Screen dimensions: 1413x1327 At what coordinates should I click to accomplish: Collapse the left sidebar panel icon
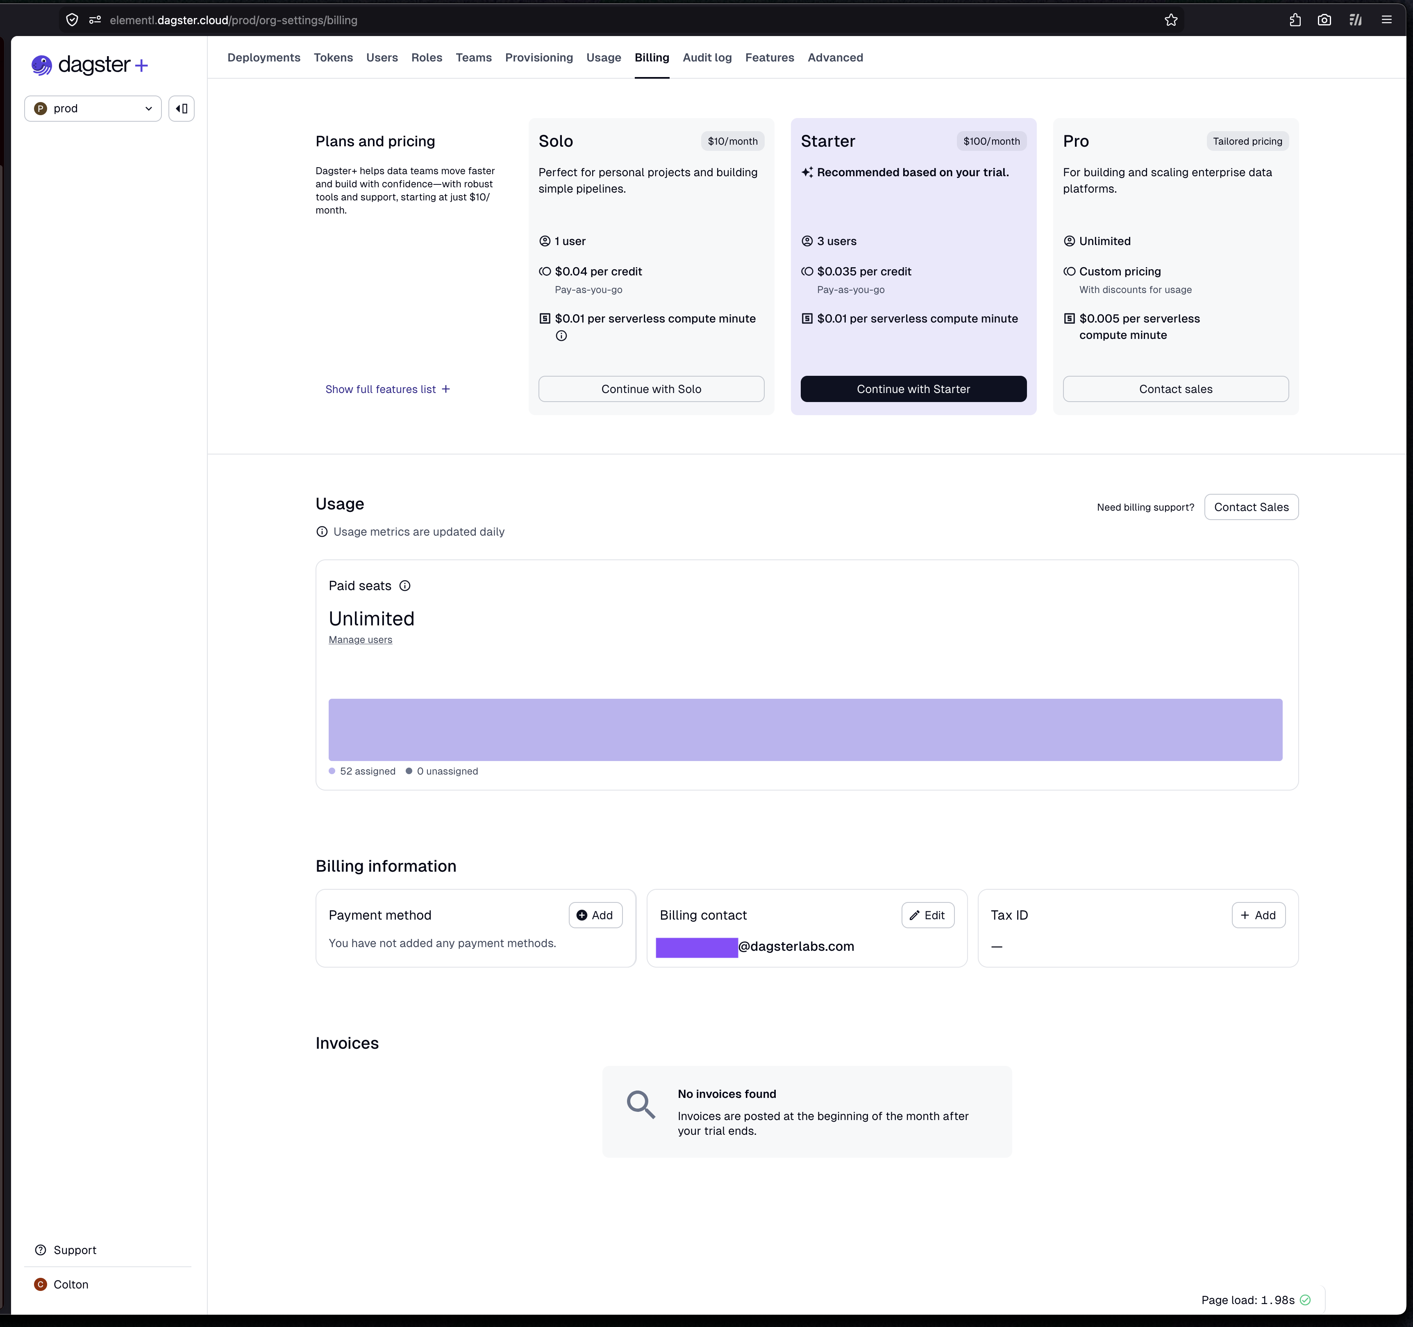181,109
